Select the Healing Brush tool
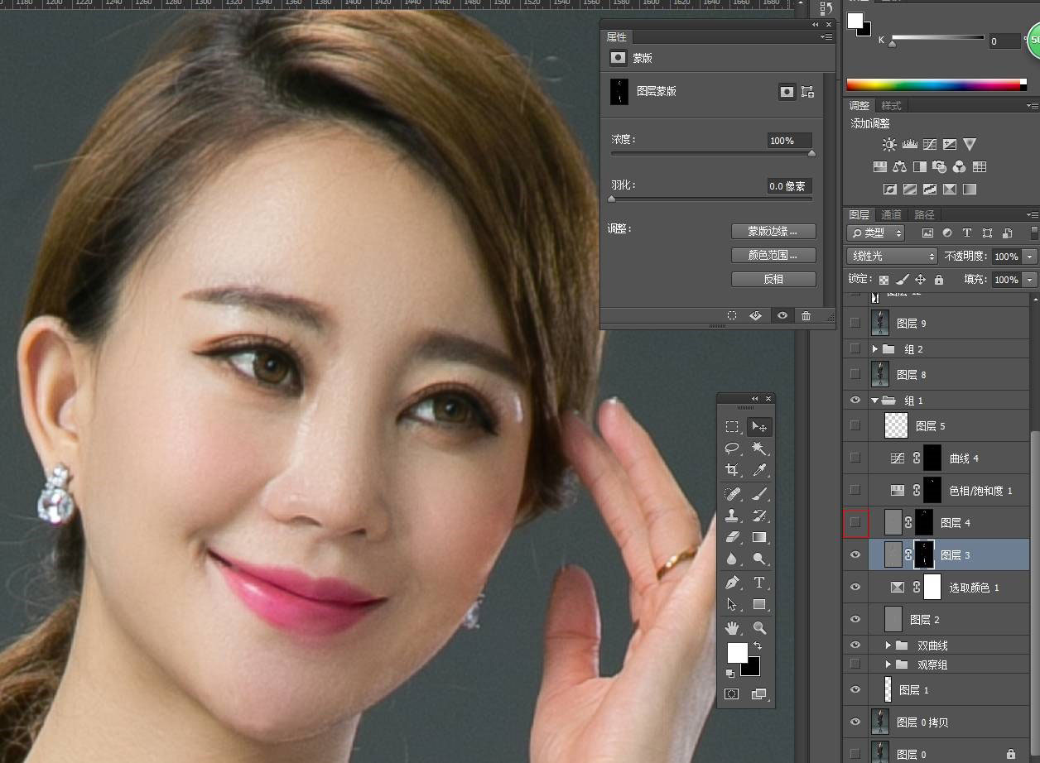 pos(732,494)
